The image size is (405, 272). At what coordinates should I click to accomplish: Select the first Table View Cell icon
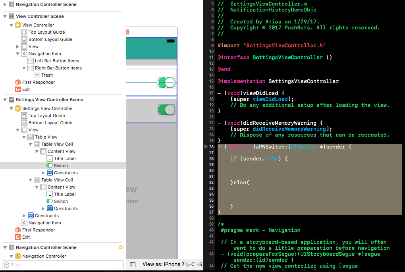(x=37, y=144)
